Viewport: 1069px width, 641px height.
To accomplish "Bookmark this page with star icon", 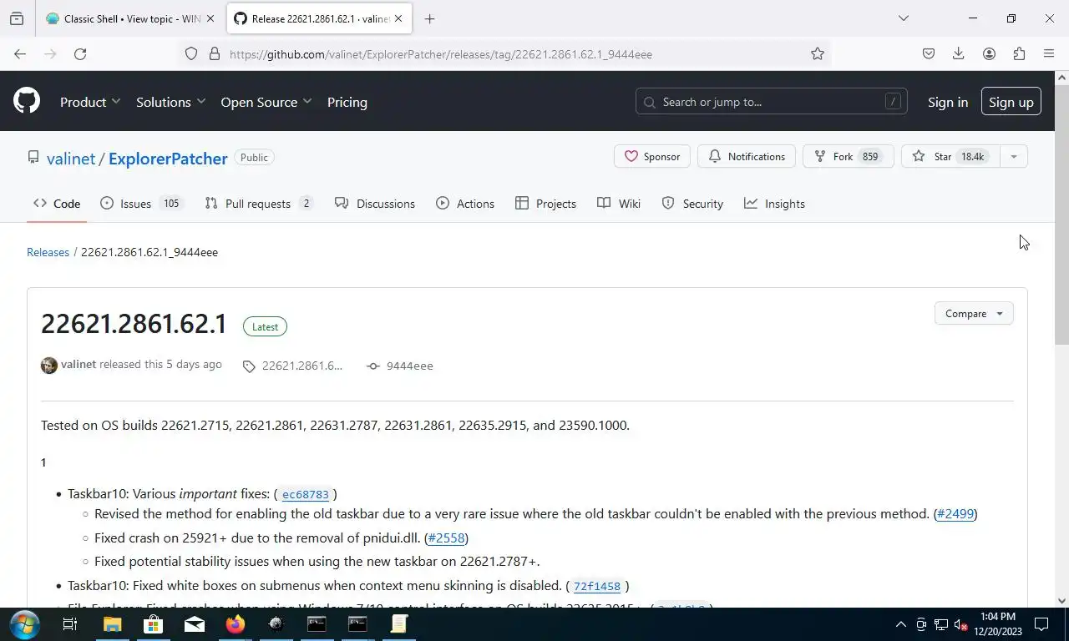I will [x=818, y=53].
